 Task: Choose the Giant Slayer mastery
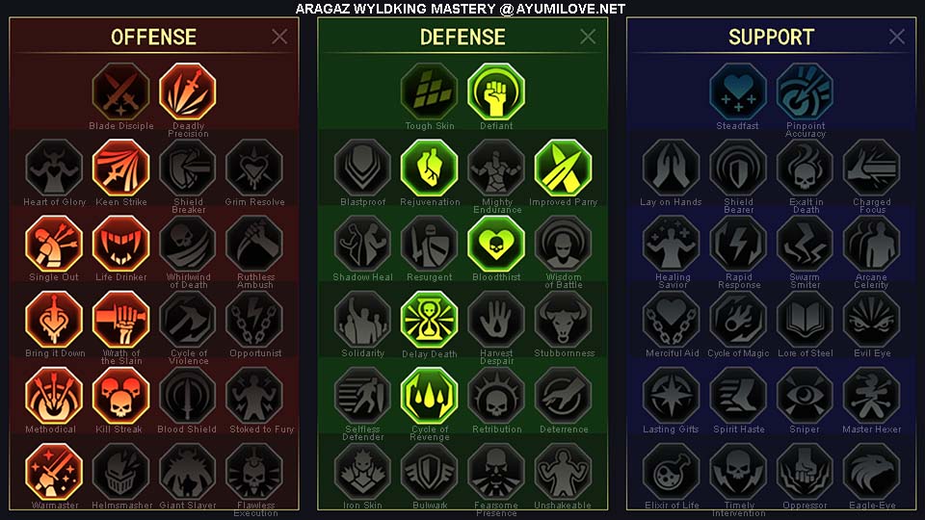point(188,472)
